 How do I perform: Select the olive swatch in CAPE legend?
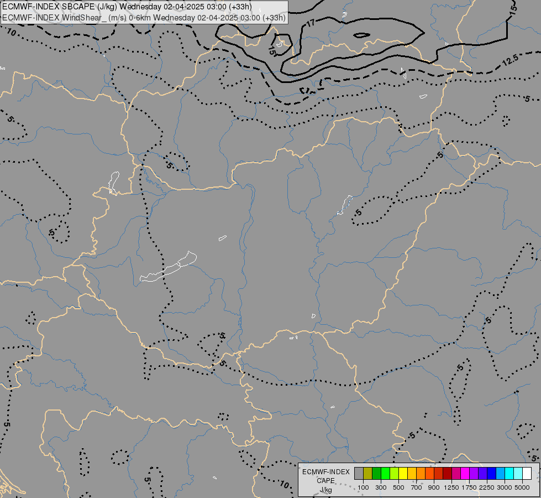pos(368,474)
